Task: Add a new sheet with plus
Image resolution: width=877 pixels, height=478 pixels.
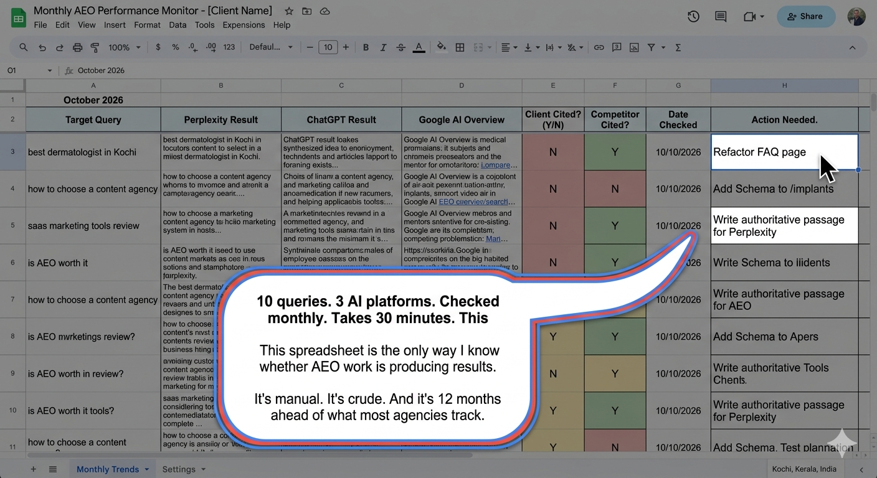Action: (33, 469)
